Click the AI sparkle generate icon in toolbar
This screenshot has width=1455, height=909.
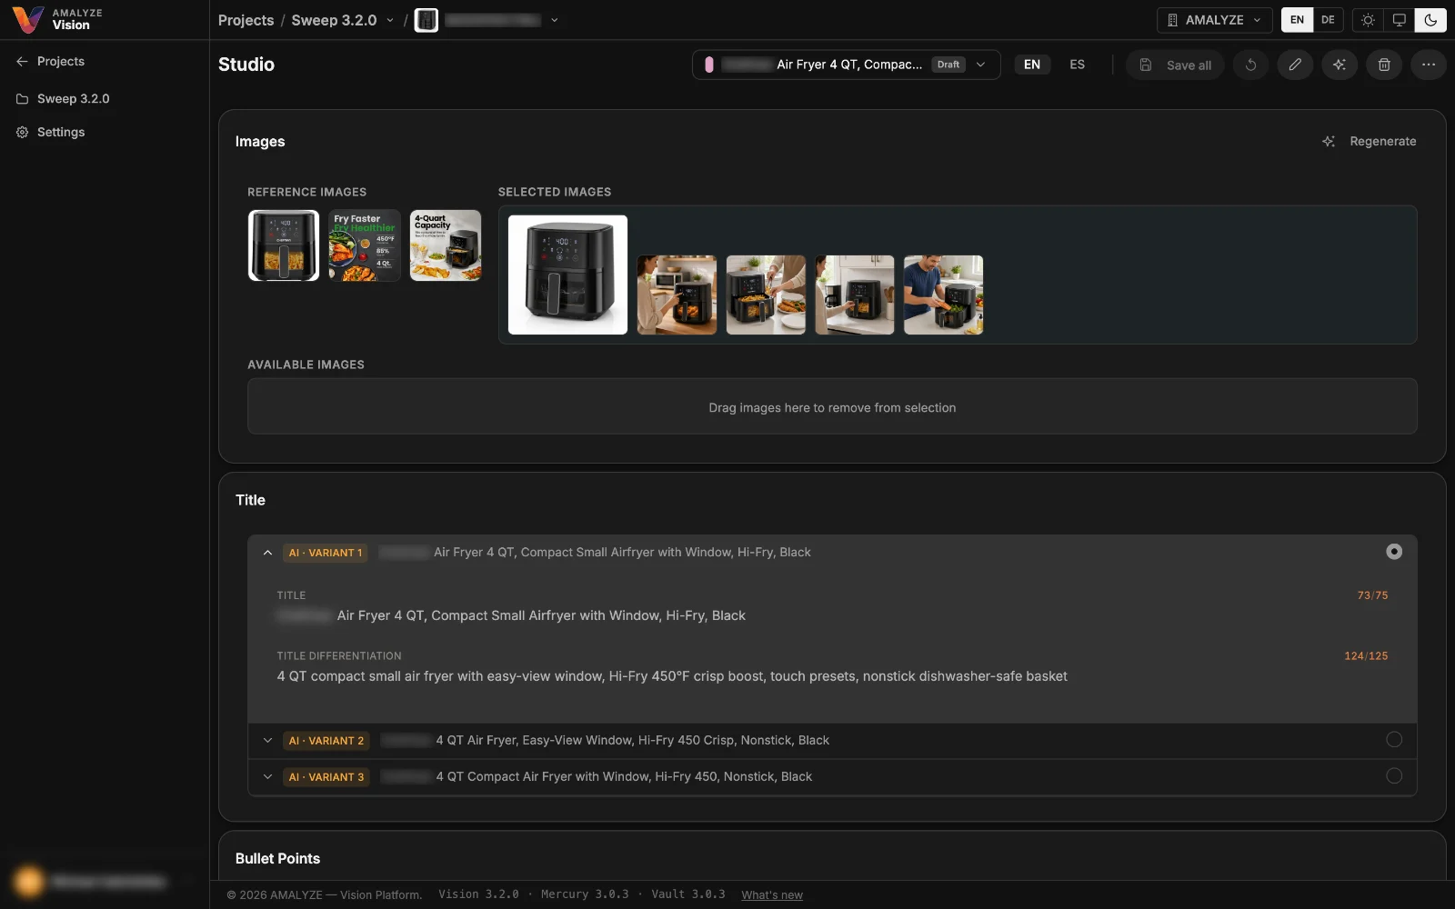1340,65
